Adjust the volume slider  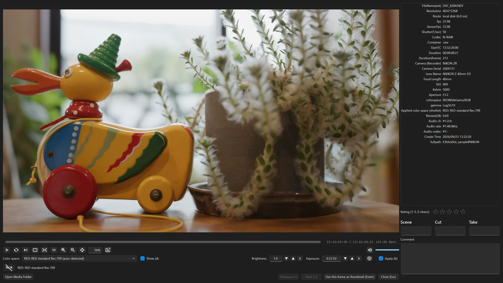point(387,250)
